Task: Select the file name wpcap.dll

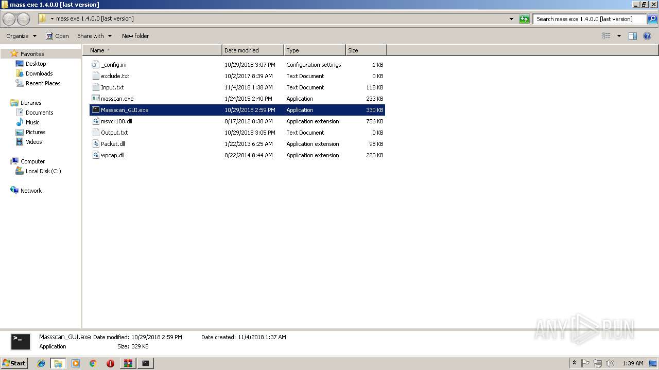Action: coord(112,155)
